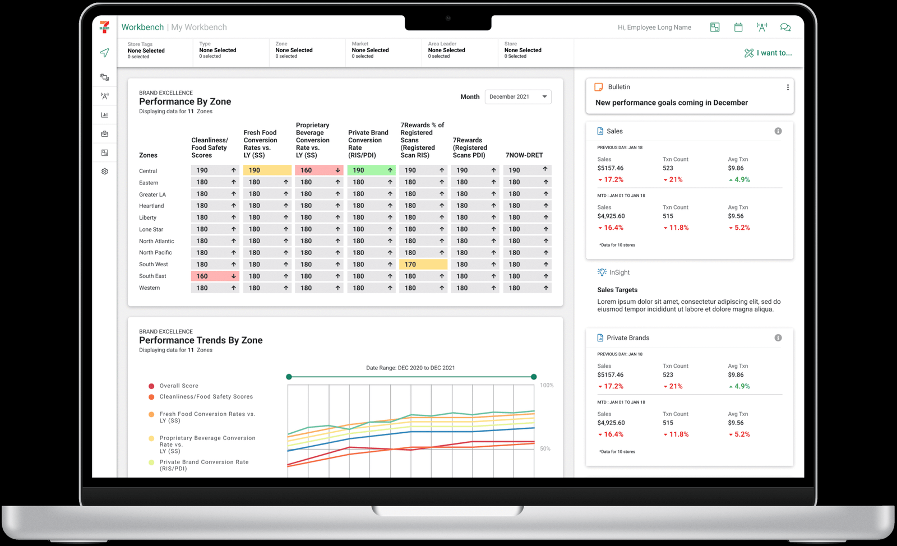Open the settings gear in the sidebar
The height and width of the screenshot is (546, 897).
(104, 172)
